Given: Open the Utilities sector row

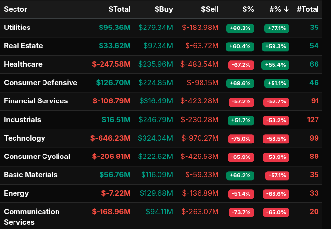Looking at the screenshot, I should pyautogui.click(x=17, y=28).
